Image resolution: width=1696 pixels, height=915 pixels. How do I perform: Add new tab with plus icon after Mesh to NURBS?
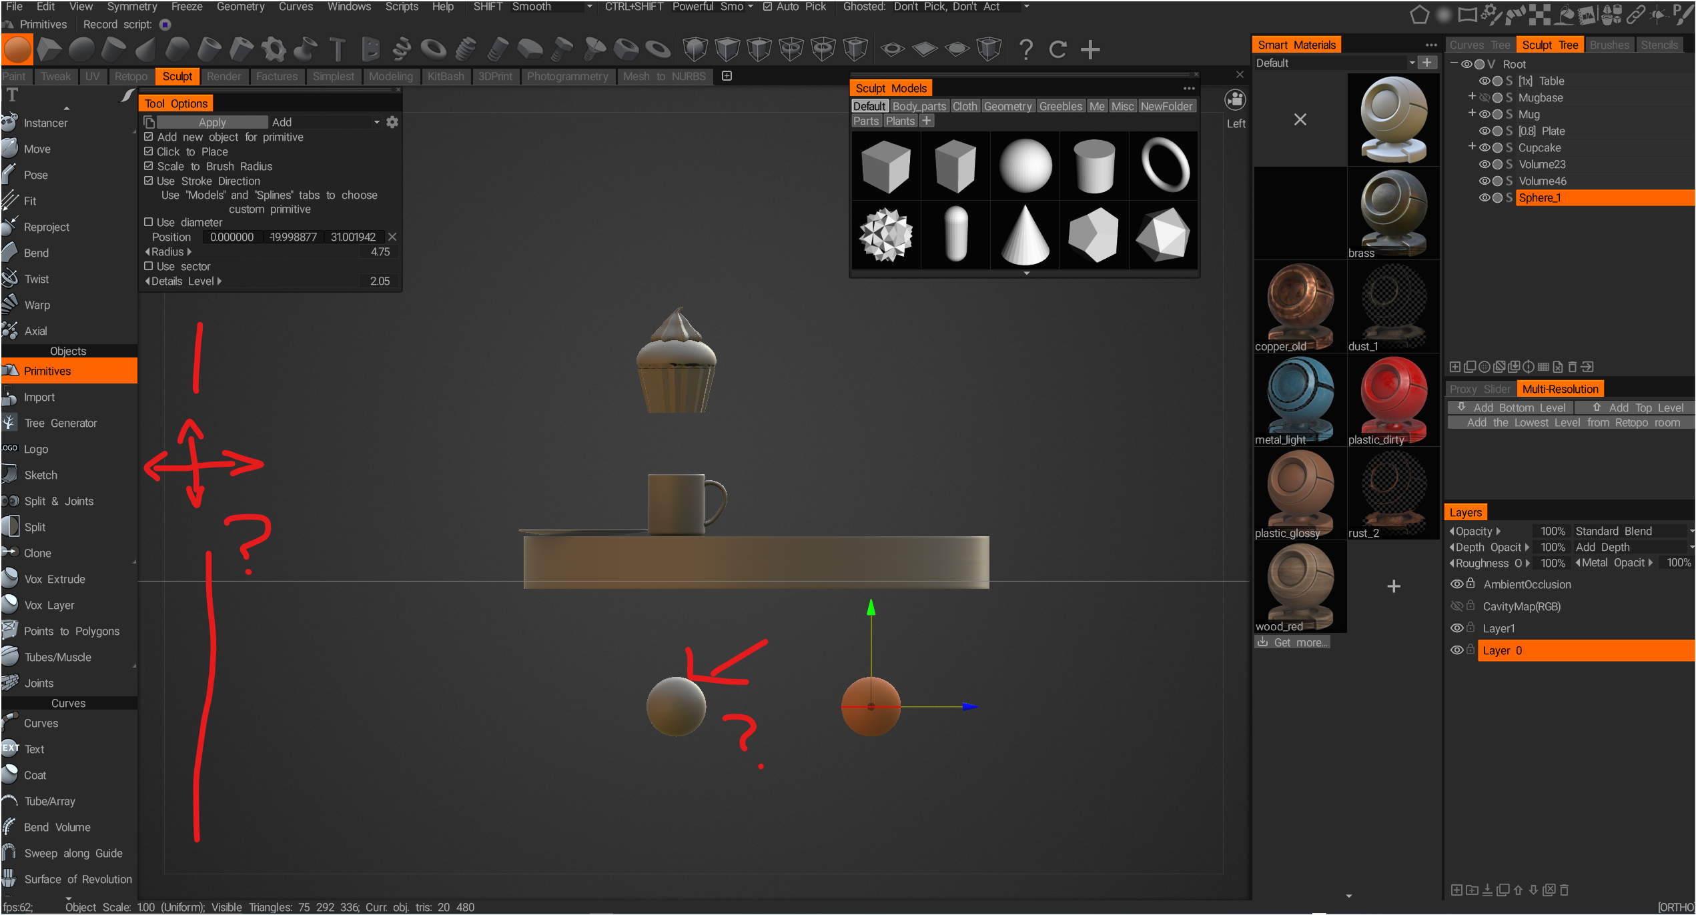(x=727, y=76)
